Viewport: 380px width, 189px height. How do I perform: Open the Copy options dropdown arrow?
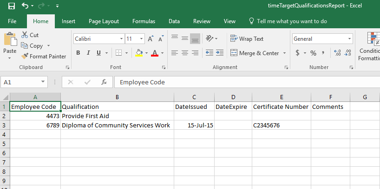[x=48, y=46]
